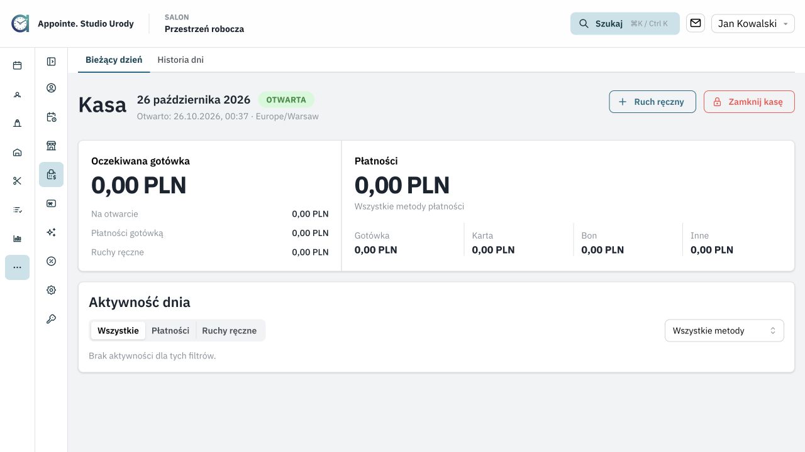
Task: Open the key access icon
Action: pos(52,319)
